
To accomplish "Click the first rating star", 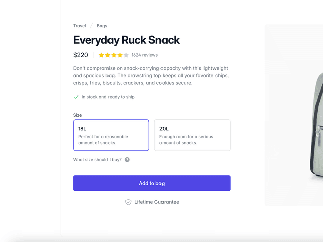I will click(x=101, y=55).
